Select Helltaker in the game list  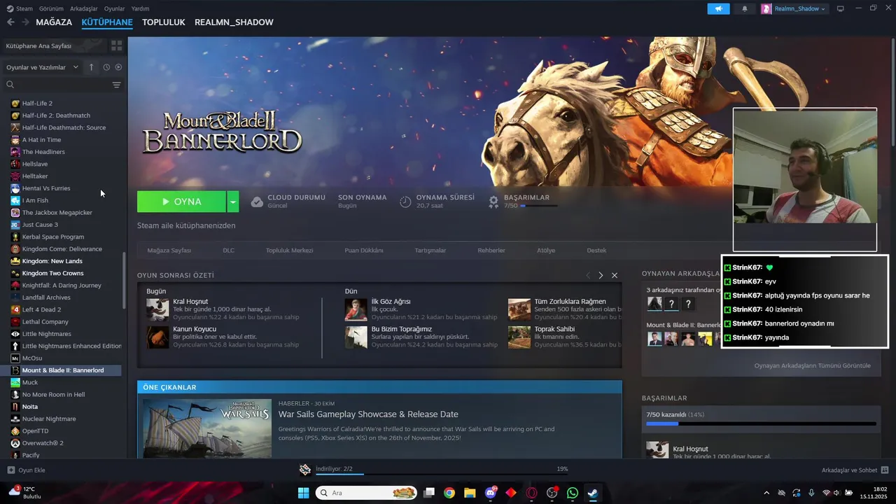[x=35, y=176]
